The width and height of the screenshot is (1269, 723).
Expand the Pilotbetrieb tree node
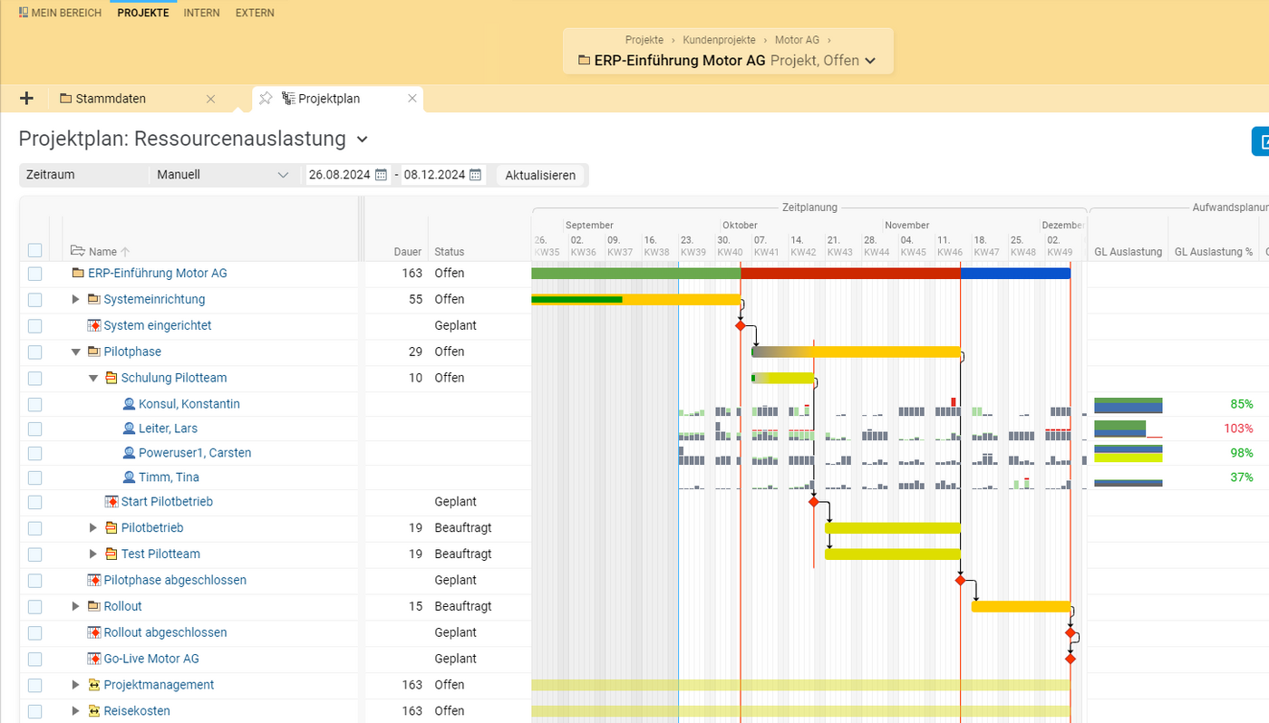93,527
